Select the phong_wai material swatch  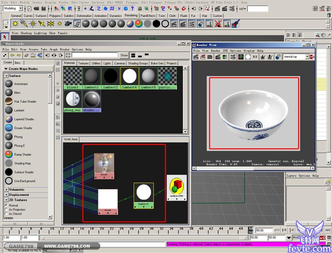pyautogui.click(x=73, y=99)
